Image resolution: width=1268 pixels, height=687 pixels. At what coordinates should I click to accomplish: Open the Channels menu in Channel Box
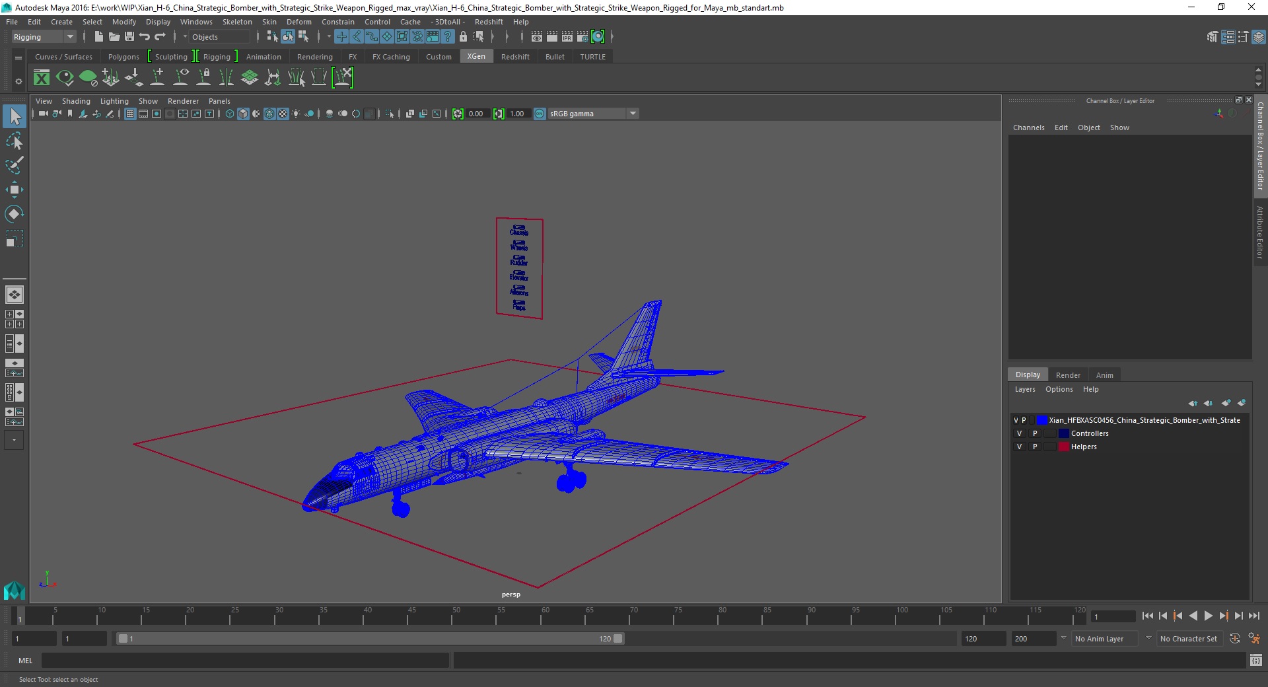(x=1028, y=127)
